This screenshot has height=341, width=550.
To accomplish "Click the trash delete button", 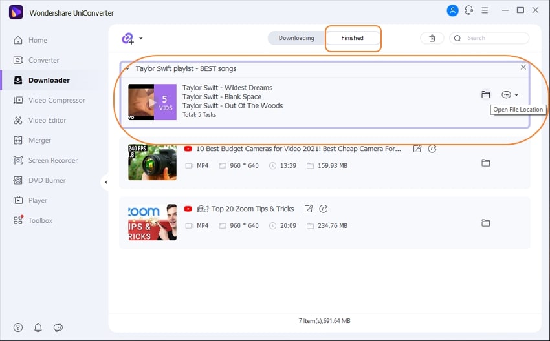I will pyautogui.click(x=432, y=38).
